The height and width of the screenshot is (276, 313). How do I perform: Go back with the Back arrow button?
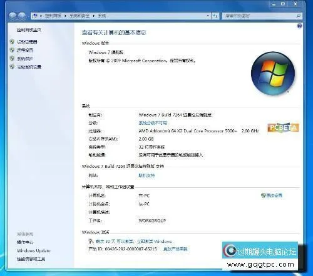coord(13,16)
